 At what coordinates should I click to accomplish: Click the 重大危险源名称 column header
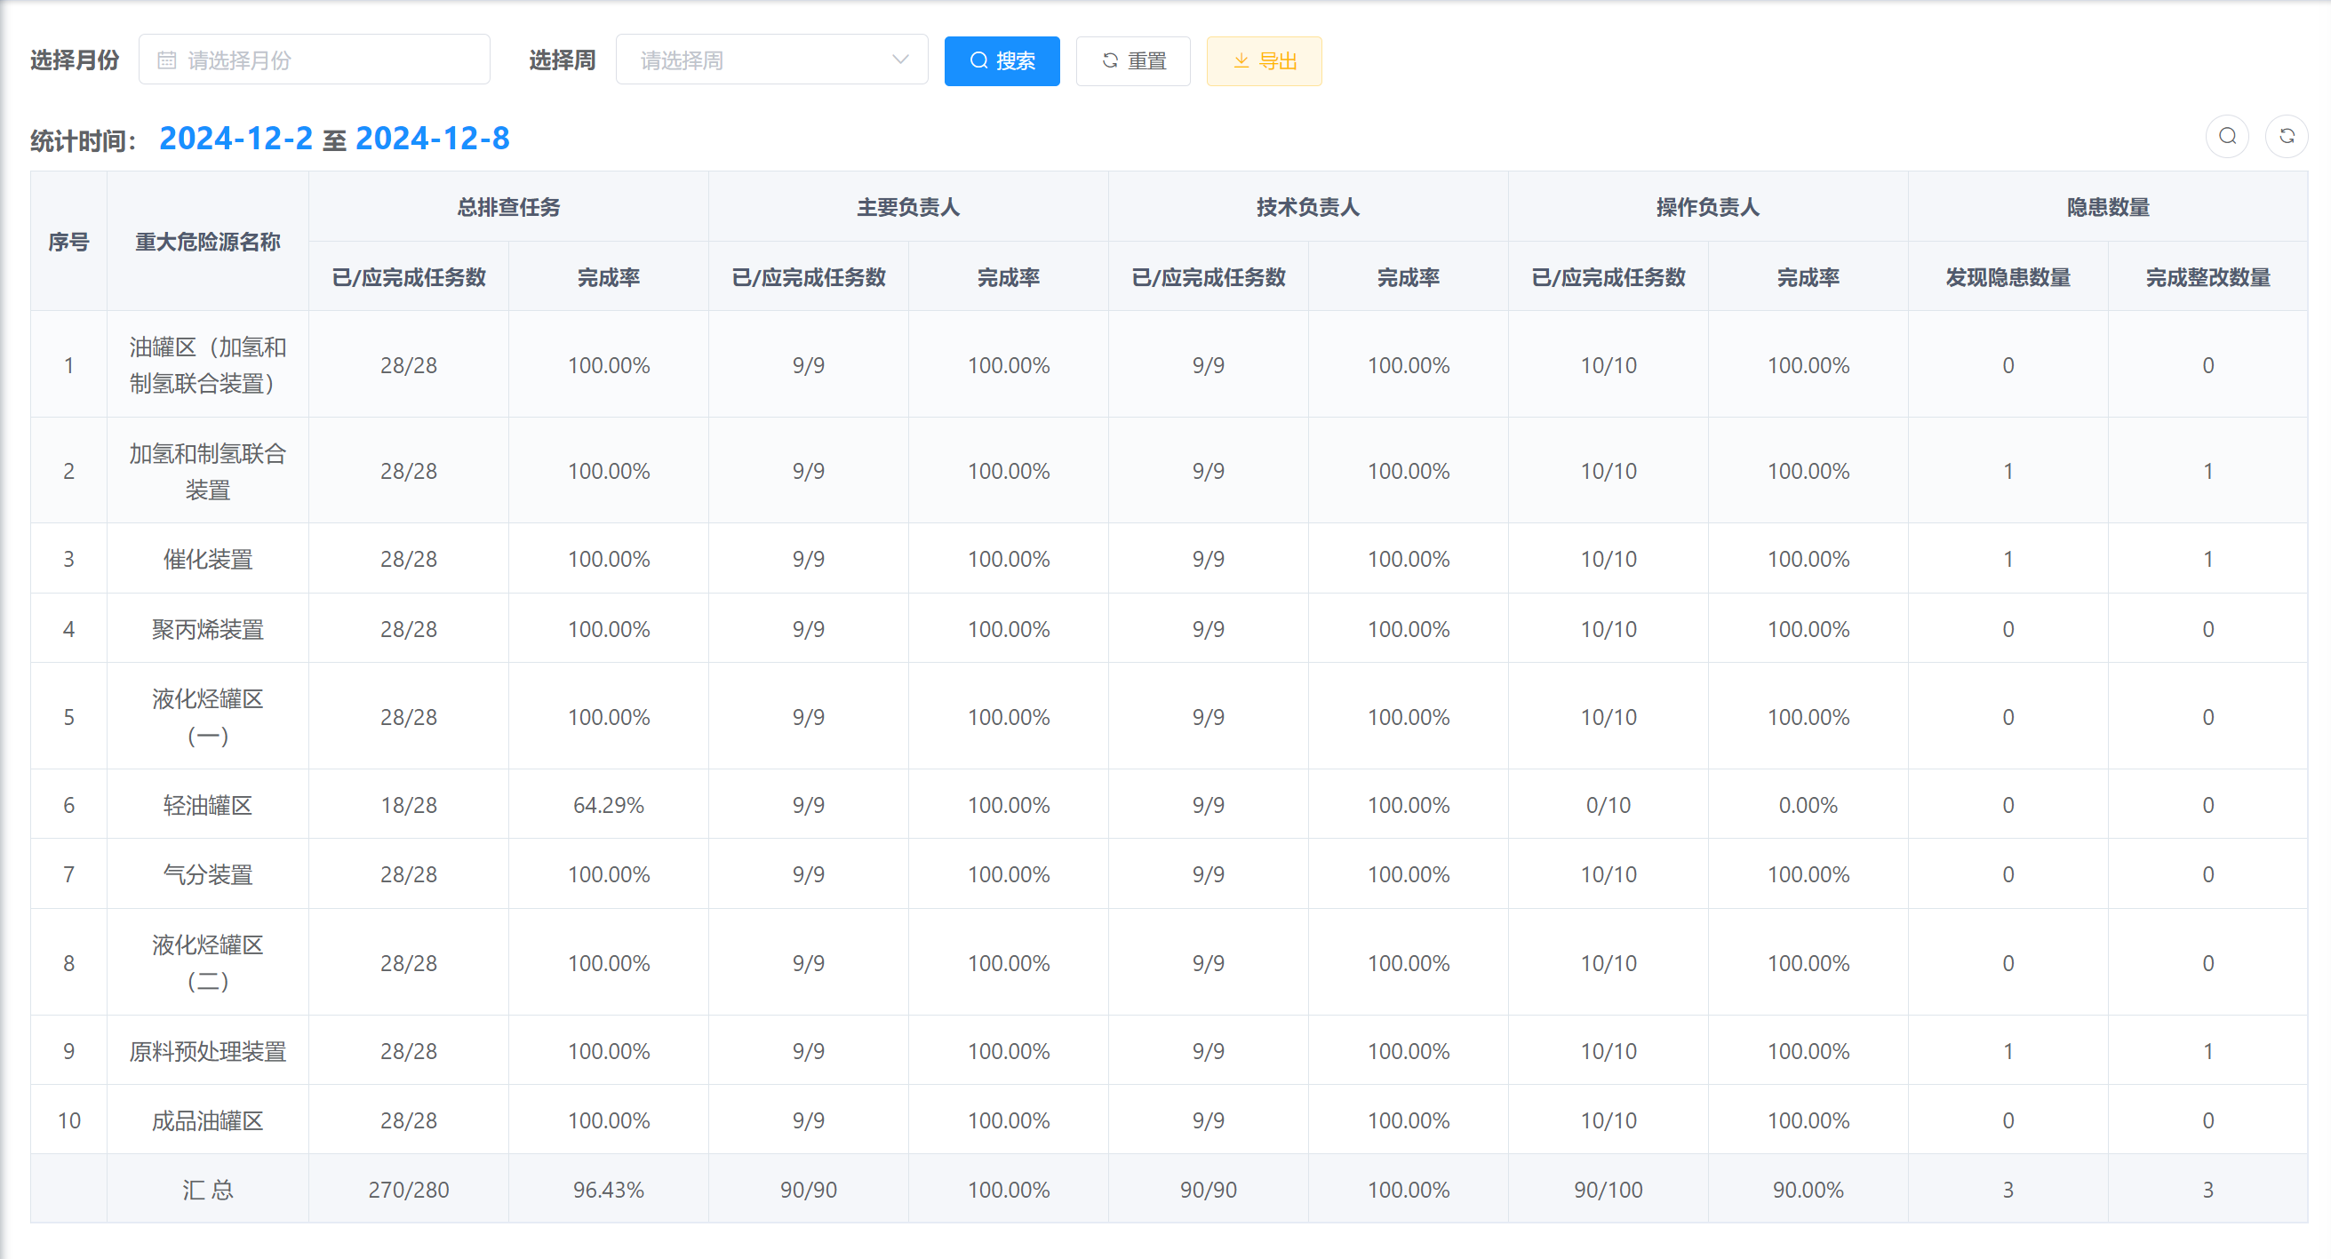pyautogui.click(x=207, y=242)
